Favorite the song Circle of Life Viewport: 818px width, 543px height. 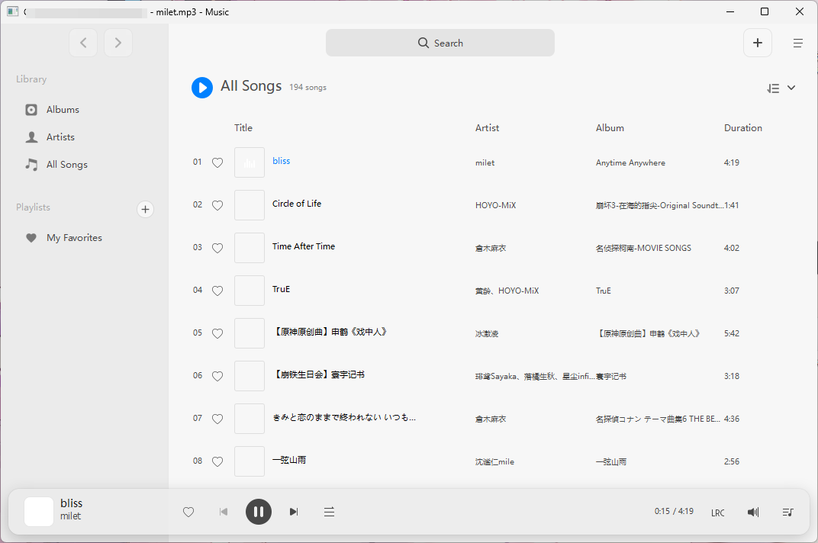point(217,205)
